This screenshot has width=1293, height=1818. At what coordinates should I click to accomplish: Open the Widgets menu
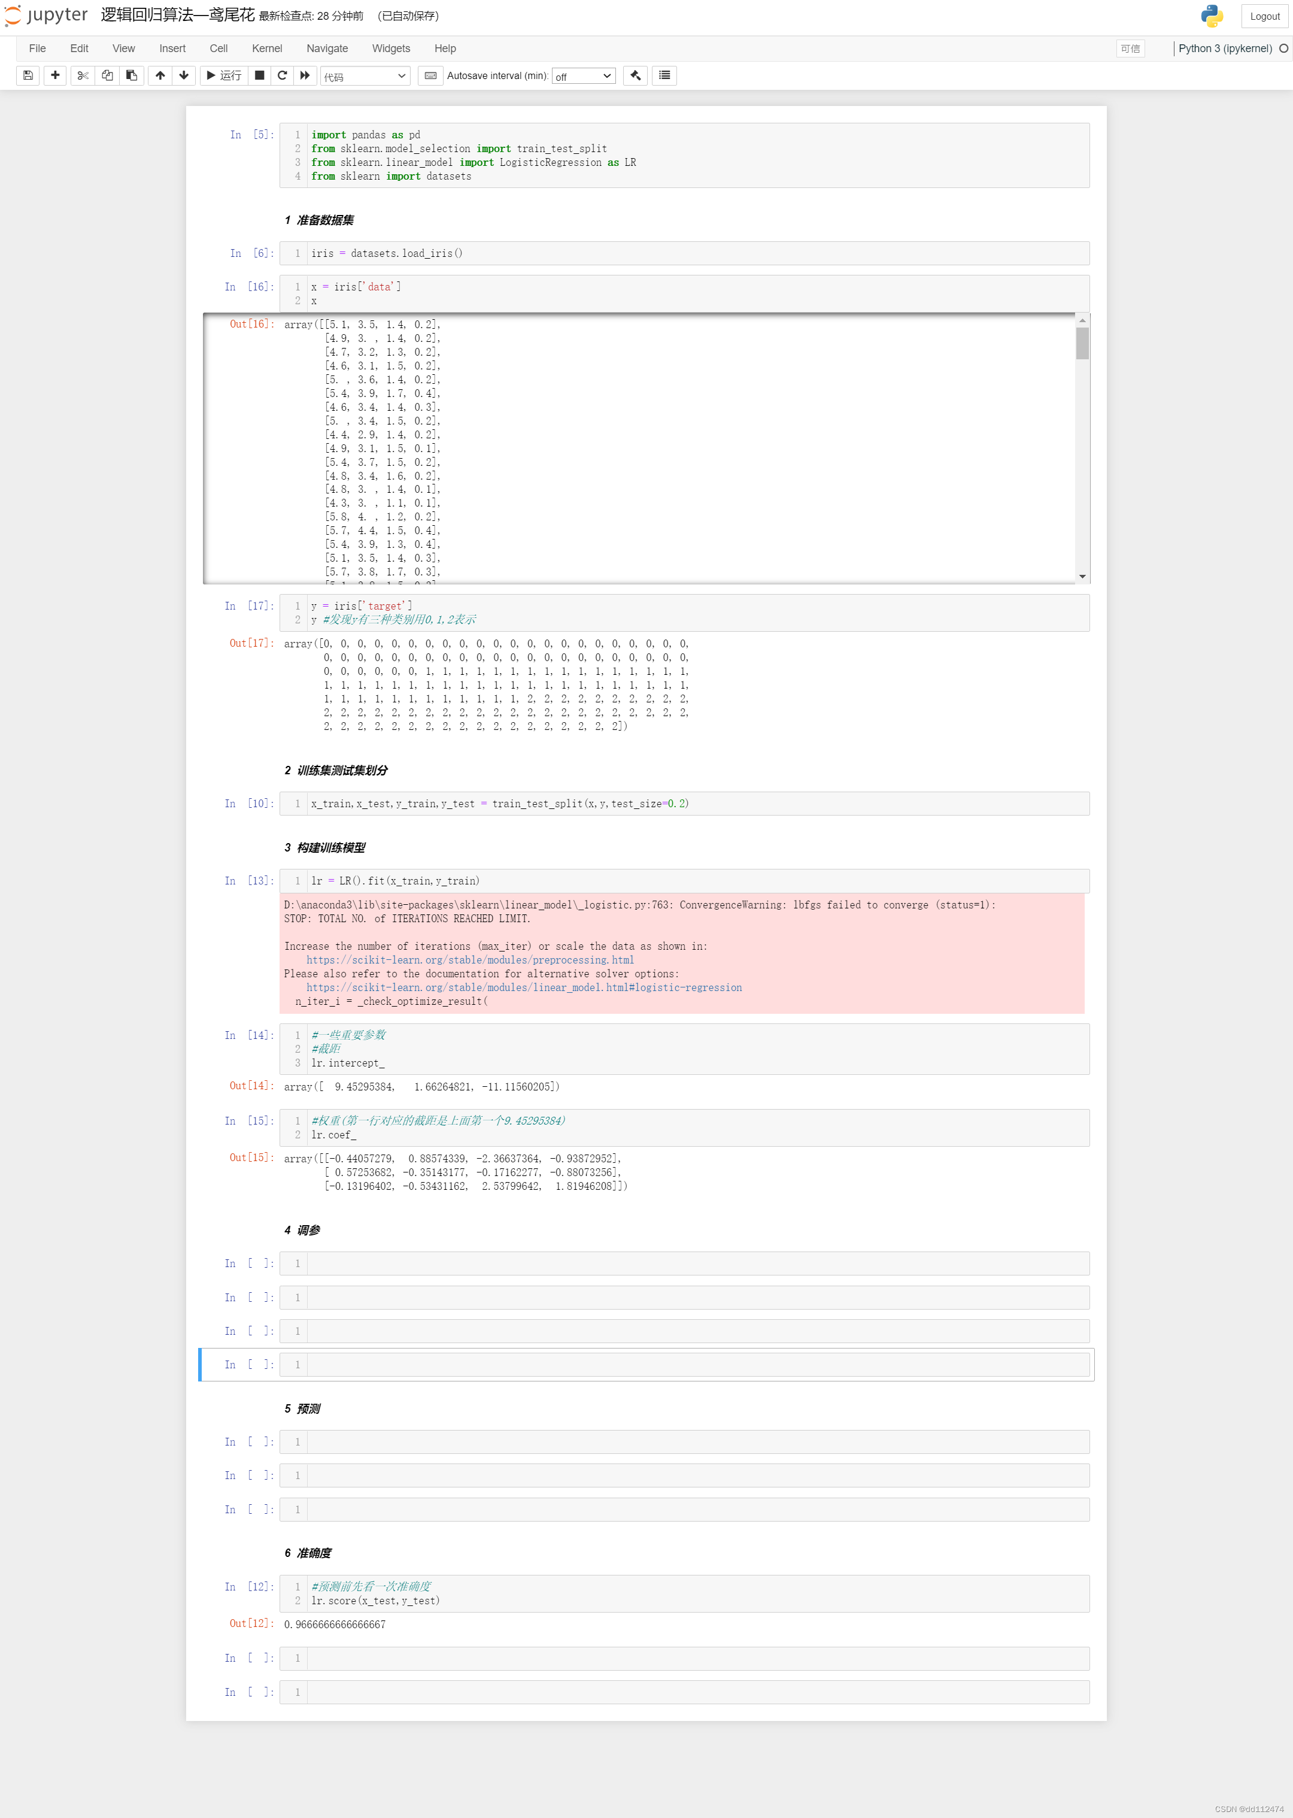(x=391, y=49)
